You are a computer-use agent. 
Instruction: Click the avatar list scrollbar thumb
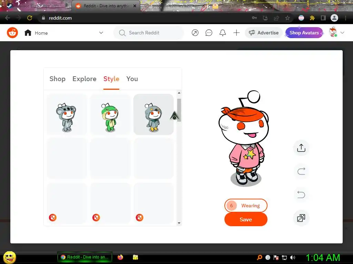point(179,110)
